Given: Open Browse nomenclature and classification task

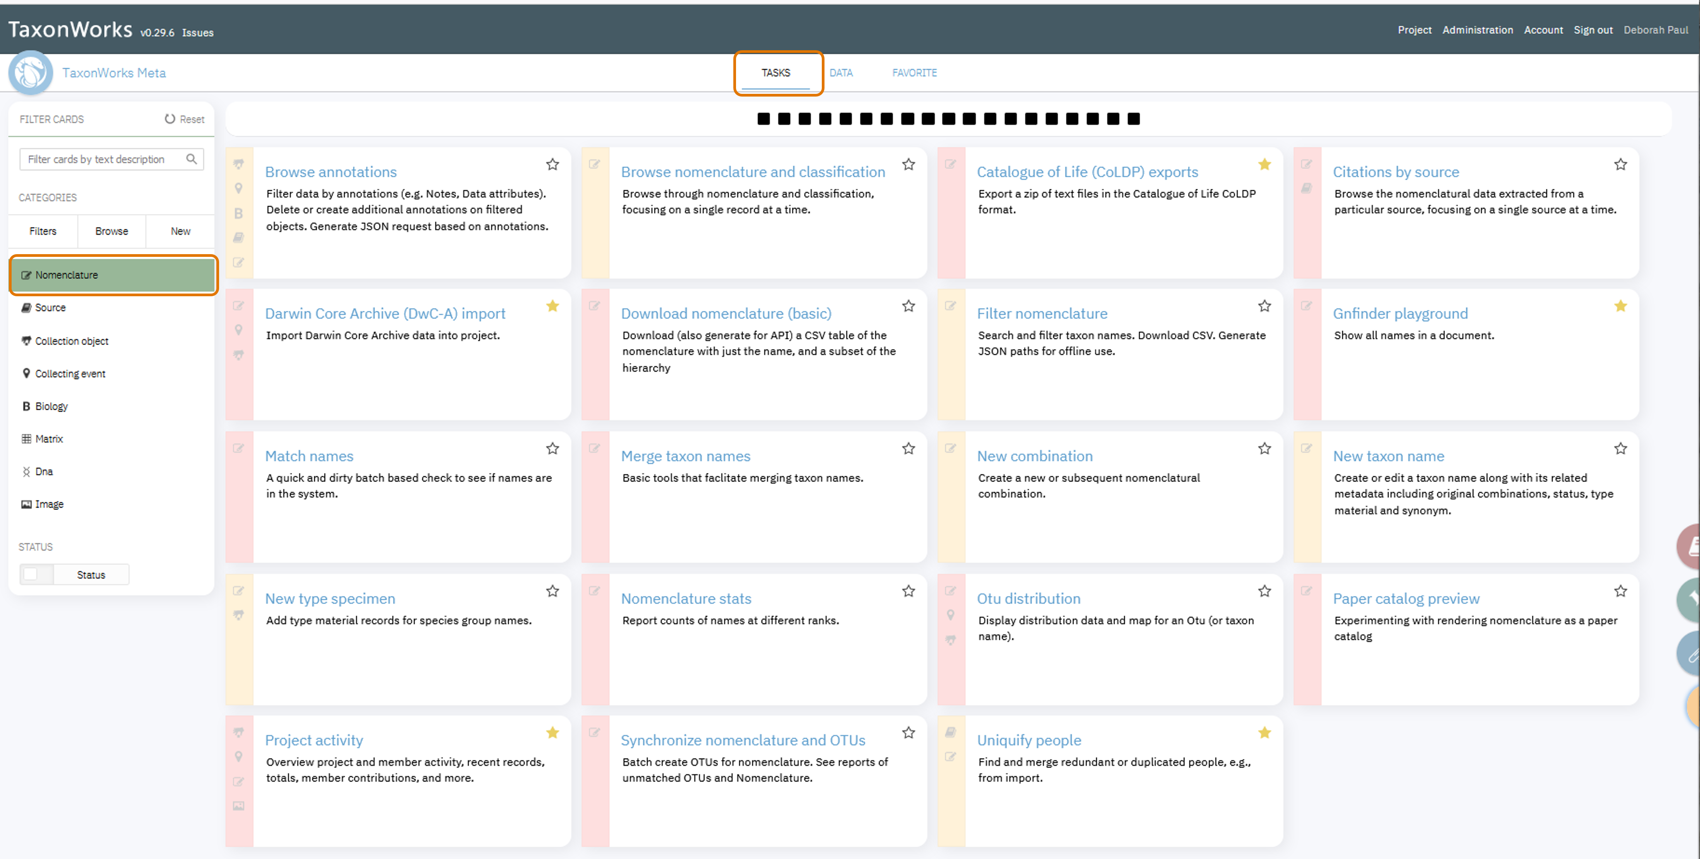Looking at the screenshot, I should point(752,171).
